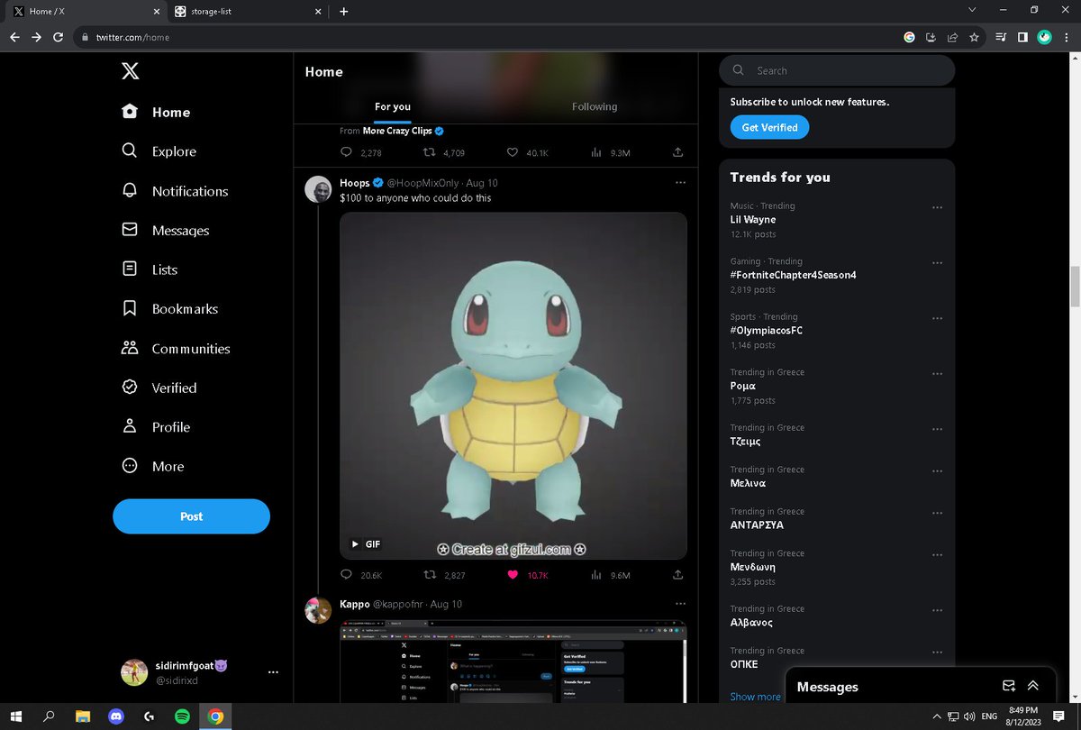
Task: Open a new browser tab
Action: pyautogui.click(x=343, y=12)
